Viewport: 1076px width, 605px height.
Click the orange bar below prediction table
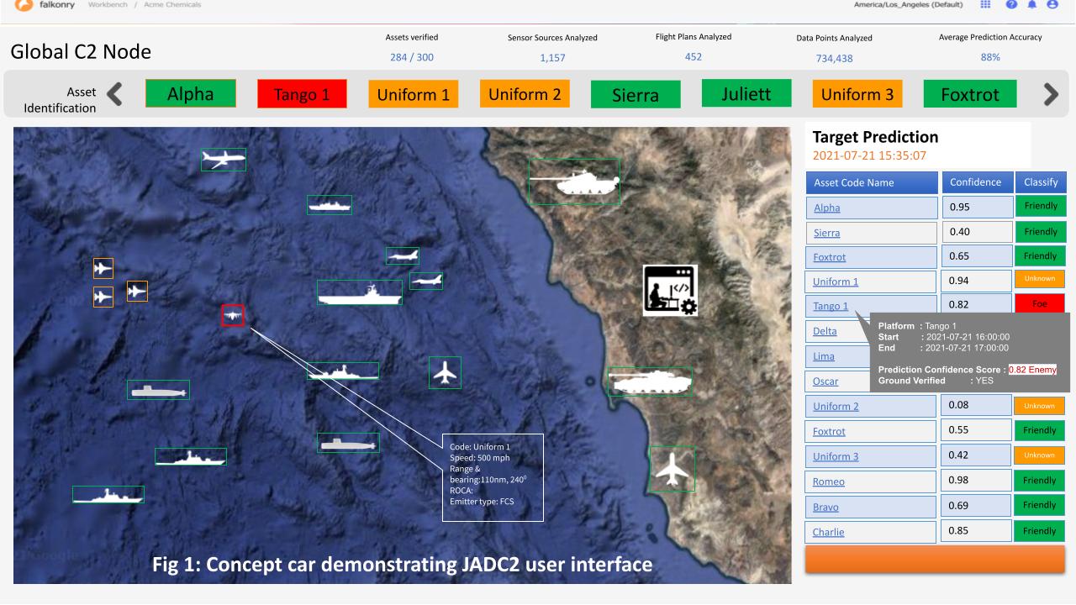point(935,560)
